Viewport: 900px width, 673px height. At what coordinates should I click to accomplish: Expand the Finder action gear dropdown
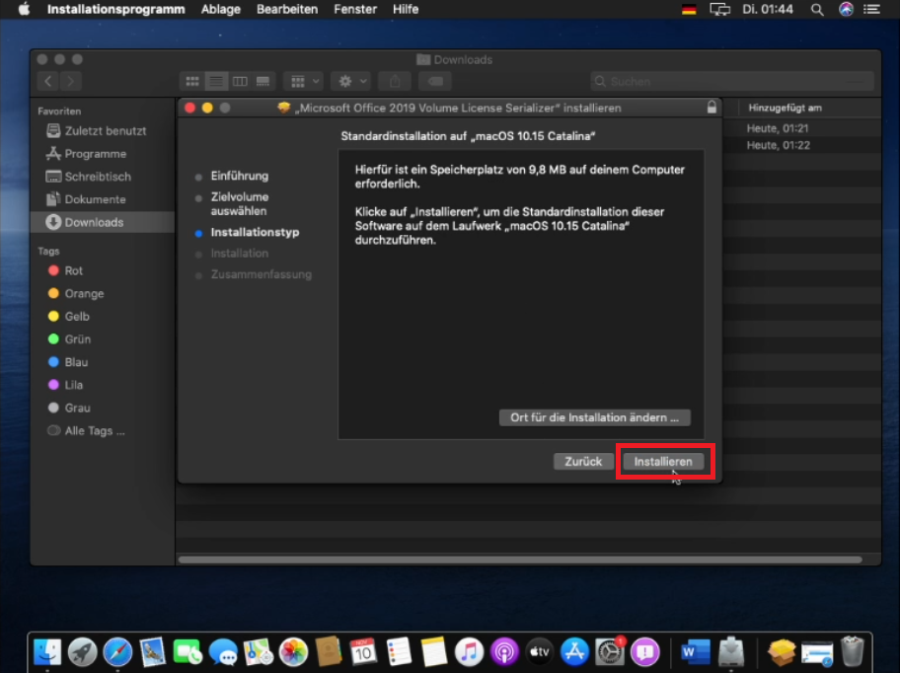pyautogui.click(x=350, y=81)
